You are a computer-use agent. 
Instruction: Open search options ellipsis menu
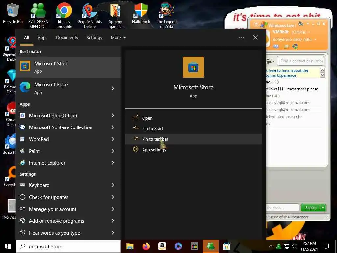point(242,38)
